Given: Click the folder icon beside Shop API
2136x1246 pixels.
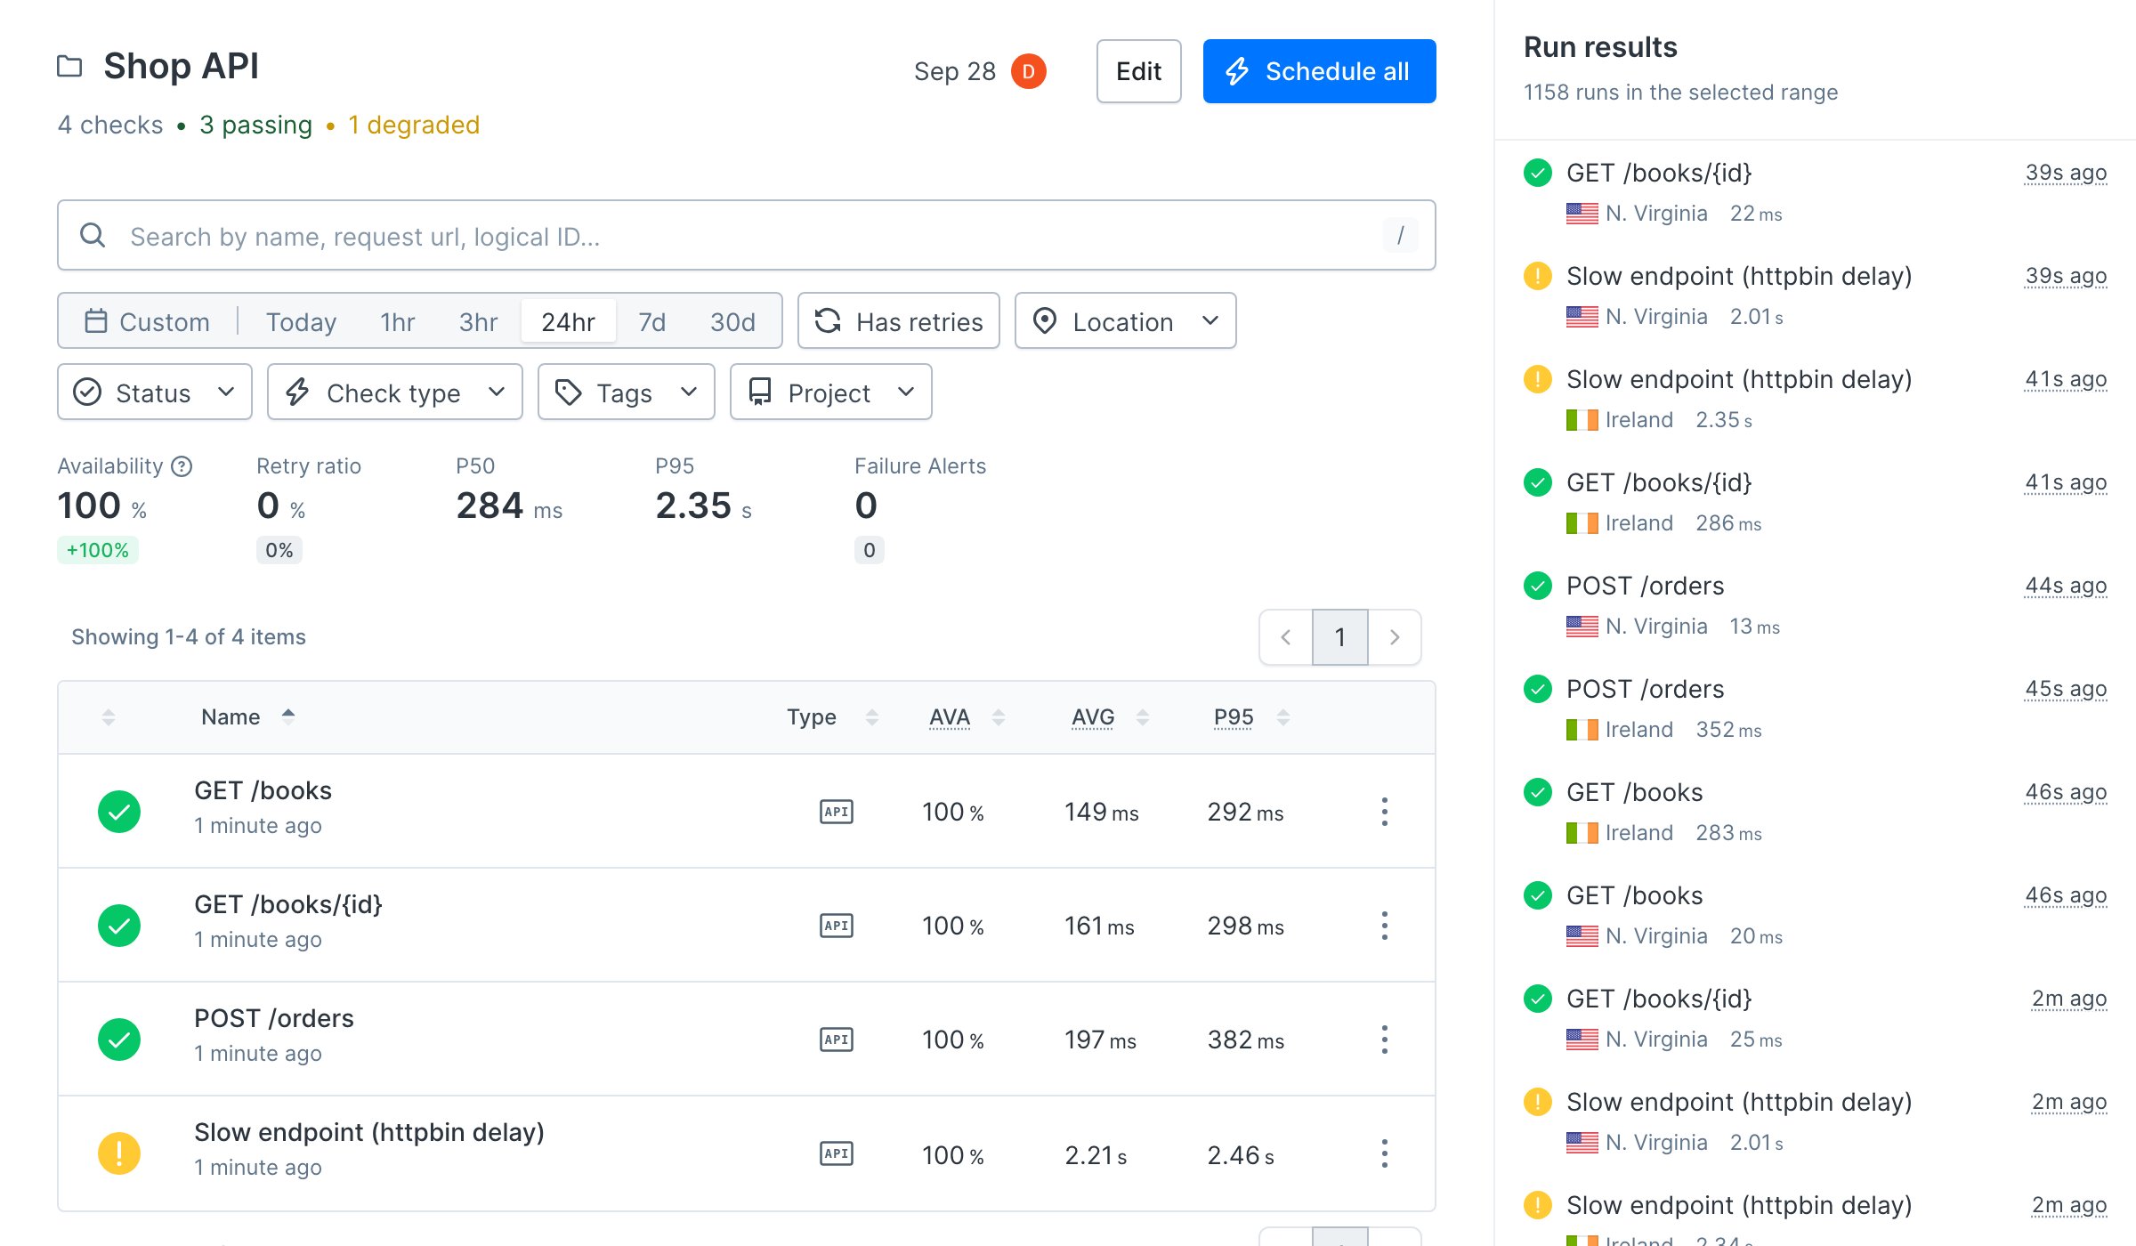Looking at the screenshot, I should 69,66.
